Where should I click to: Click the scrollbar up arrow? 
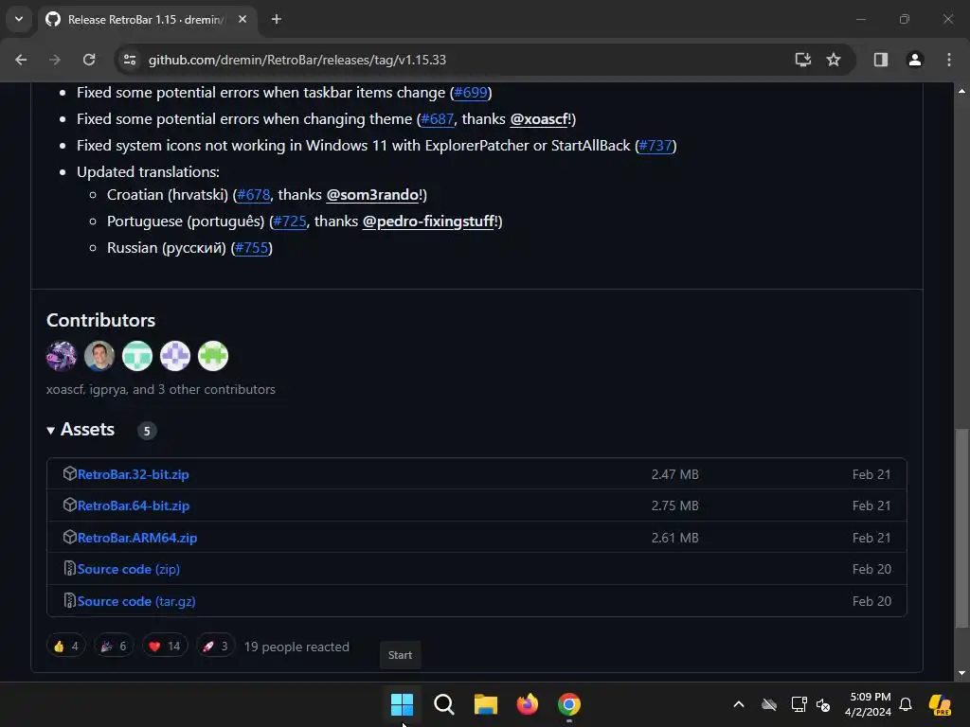click(x=961, y=91)
